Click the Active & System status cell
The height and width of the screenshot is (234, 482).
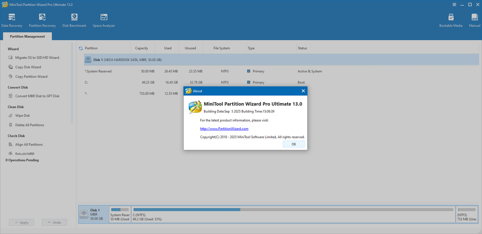pyautogui.click(x=310, y=71)
